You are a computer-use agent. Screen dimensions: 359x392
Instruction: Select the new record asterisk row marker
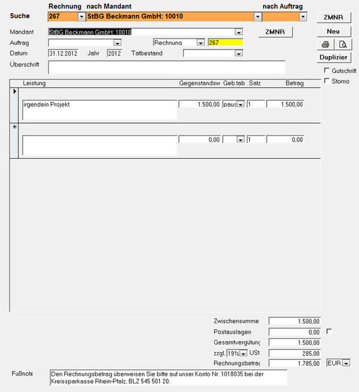(14, 127)
